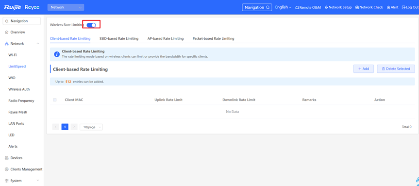Switch to Packet-based Rate Limiting tab
Image resolution: width=419 pixels, height=186 pixels.
[213, 38]
